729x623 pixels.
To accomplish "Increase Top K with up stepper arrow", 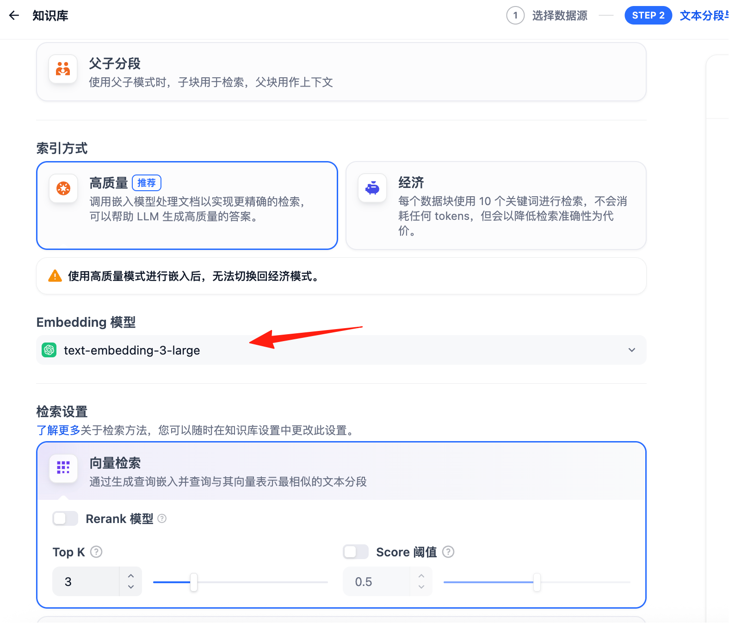I will coord(131,576).
